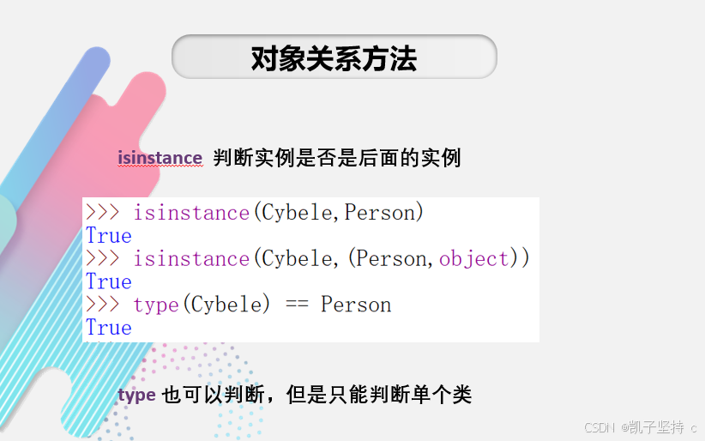Click the text 判断实例是否是后面的实例

[337, 158]
